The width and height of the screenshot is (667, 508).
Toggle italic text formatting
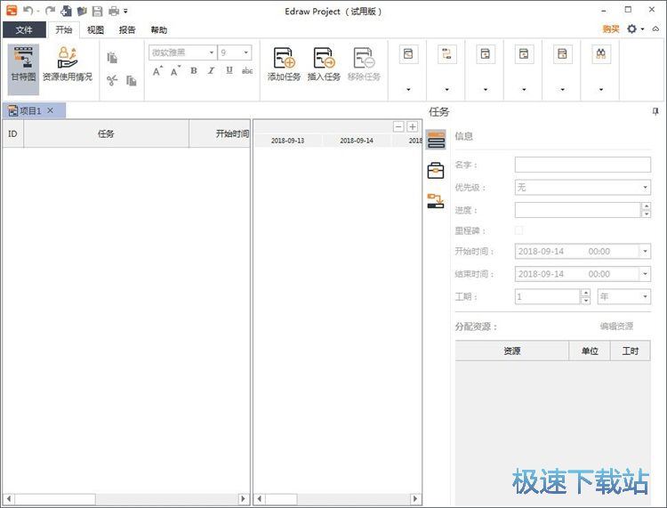[212, 71]
